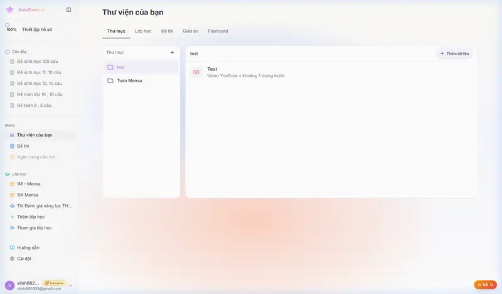
Task: Click the Enterprise plan badge
Action: [x=54, y=283]
